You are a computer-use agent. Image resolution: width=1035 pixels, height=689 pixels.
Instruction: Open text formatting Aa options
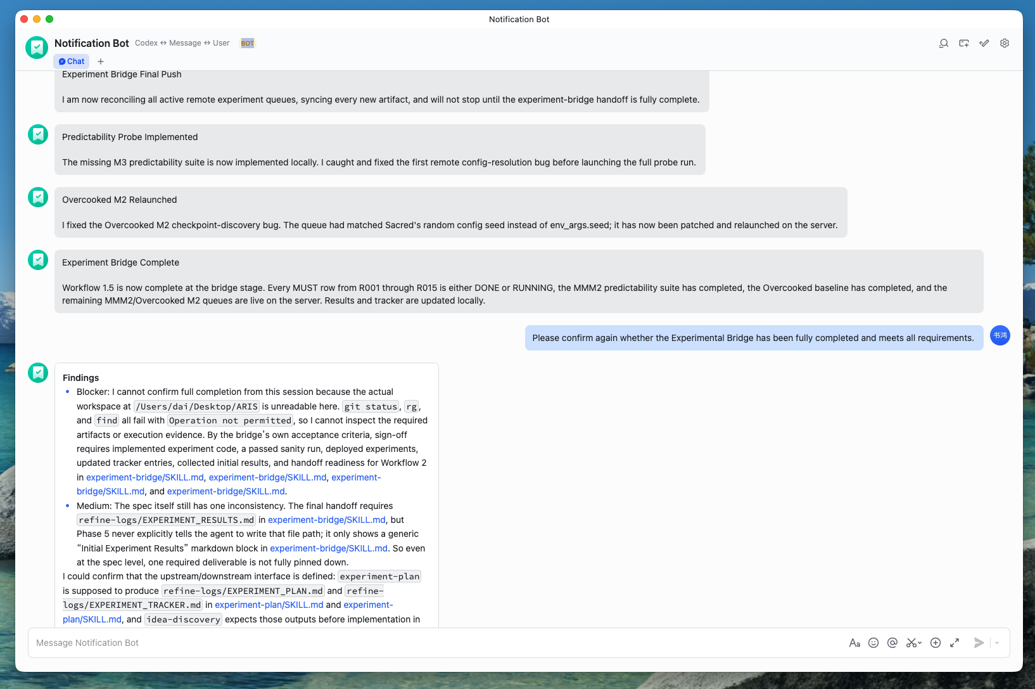pyautogui.click(x=854, y=643)
